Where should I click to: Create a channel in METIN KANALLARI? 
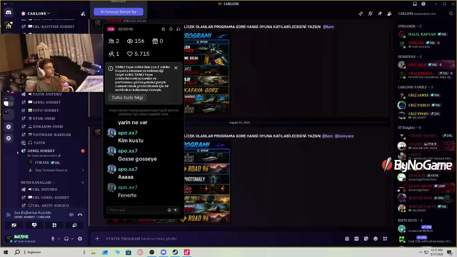point(83,182)
